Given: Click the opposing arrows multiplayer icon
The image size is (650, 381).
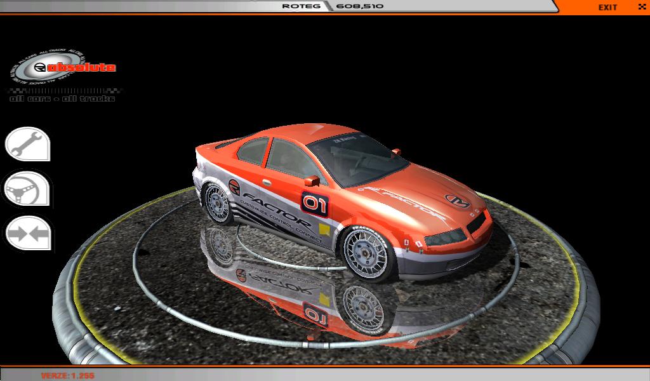Looking at the screenshot, I should (28, 233).
